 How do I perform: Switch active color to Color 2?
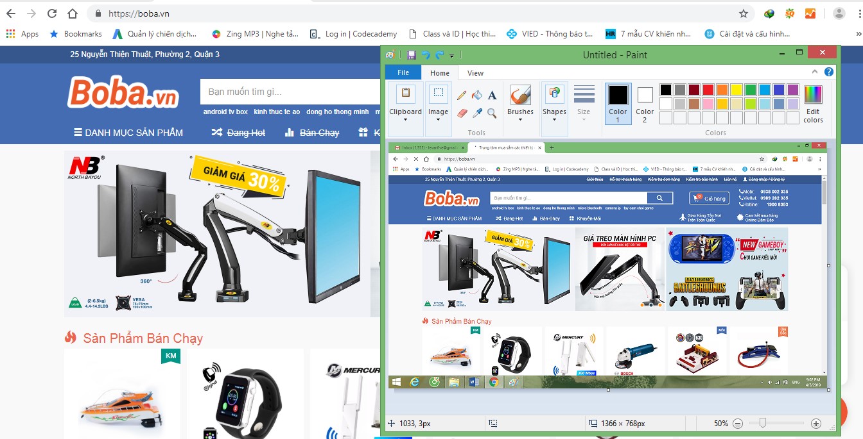[x=645, y=103]
